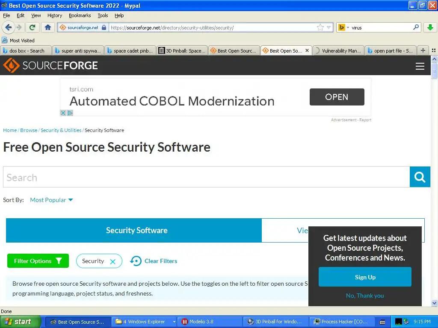438x328 pixels.
Task: Open the downloads green arrow icon
Action: (x=430, y=27)
